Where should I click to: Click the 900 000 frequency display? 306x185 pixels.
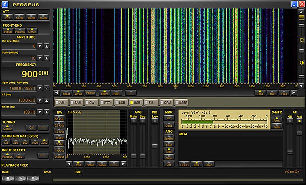[26, 74]
